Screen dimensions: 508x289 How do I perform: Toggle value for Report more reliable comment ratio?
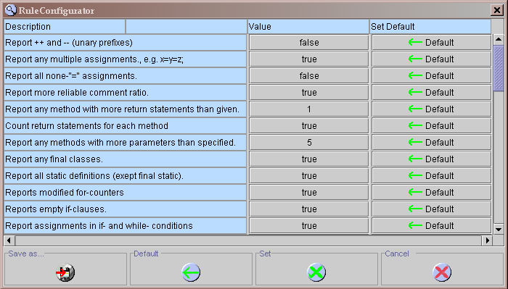[x=309, y=93]
